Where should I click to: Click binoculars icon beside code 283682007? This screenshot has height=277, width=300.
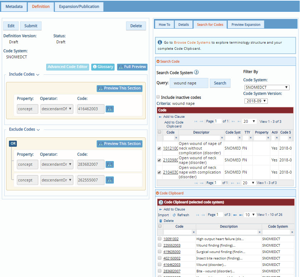pos(110,164)
